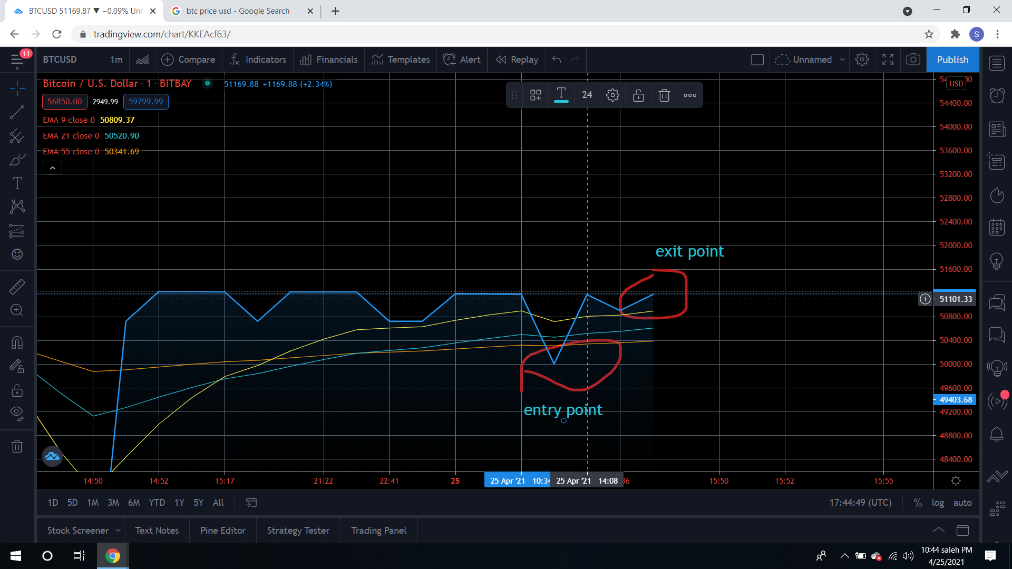This screenshot has height=569, width=1012.
Task: Click the Publish button
Action: coord(952,60)
